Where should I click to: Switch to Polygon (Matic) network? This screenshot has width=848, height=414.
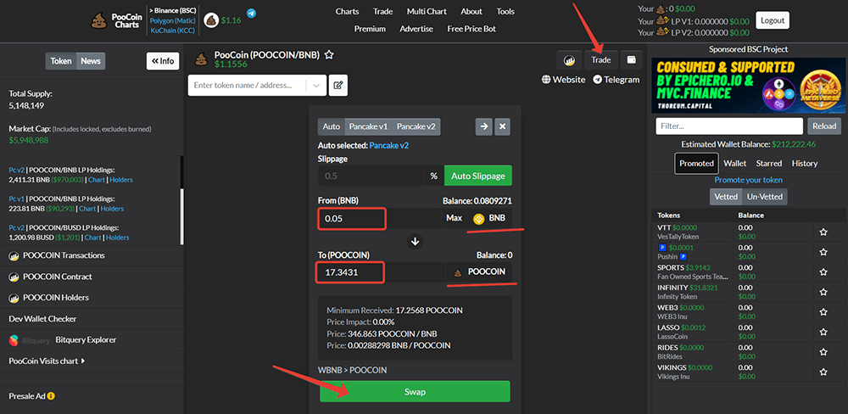click(173, 20)
